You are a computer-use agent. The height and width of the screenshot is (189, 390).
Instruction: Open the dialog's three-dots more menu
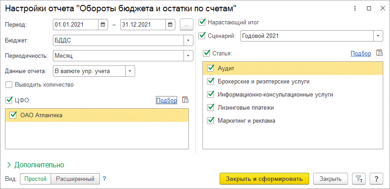click(x=357, y=9)
